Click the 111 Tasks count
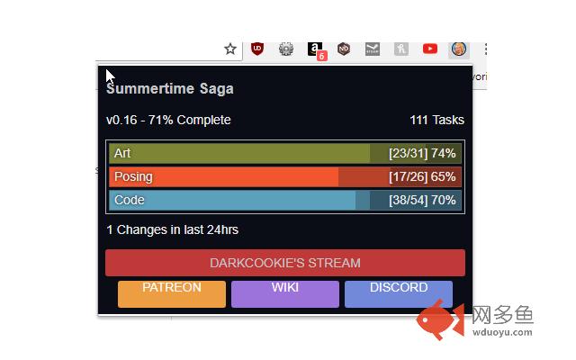The height and width of the screenshot is (360, 576). coord(436,120)
